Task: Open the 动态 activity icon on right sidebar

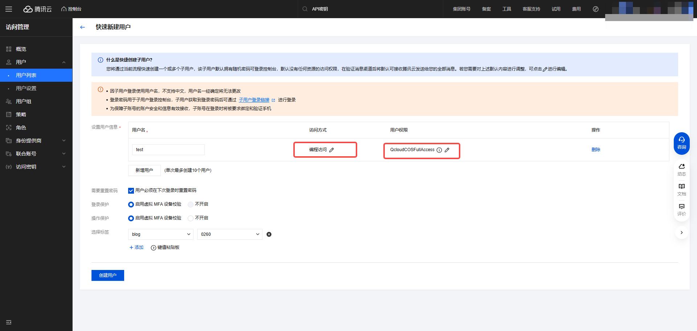Action: pyautogui.click(x=681, y=169)
